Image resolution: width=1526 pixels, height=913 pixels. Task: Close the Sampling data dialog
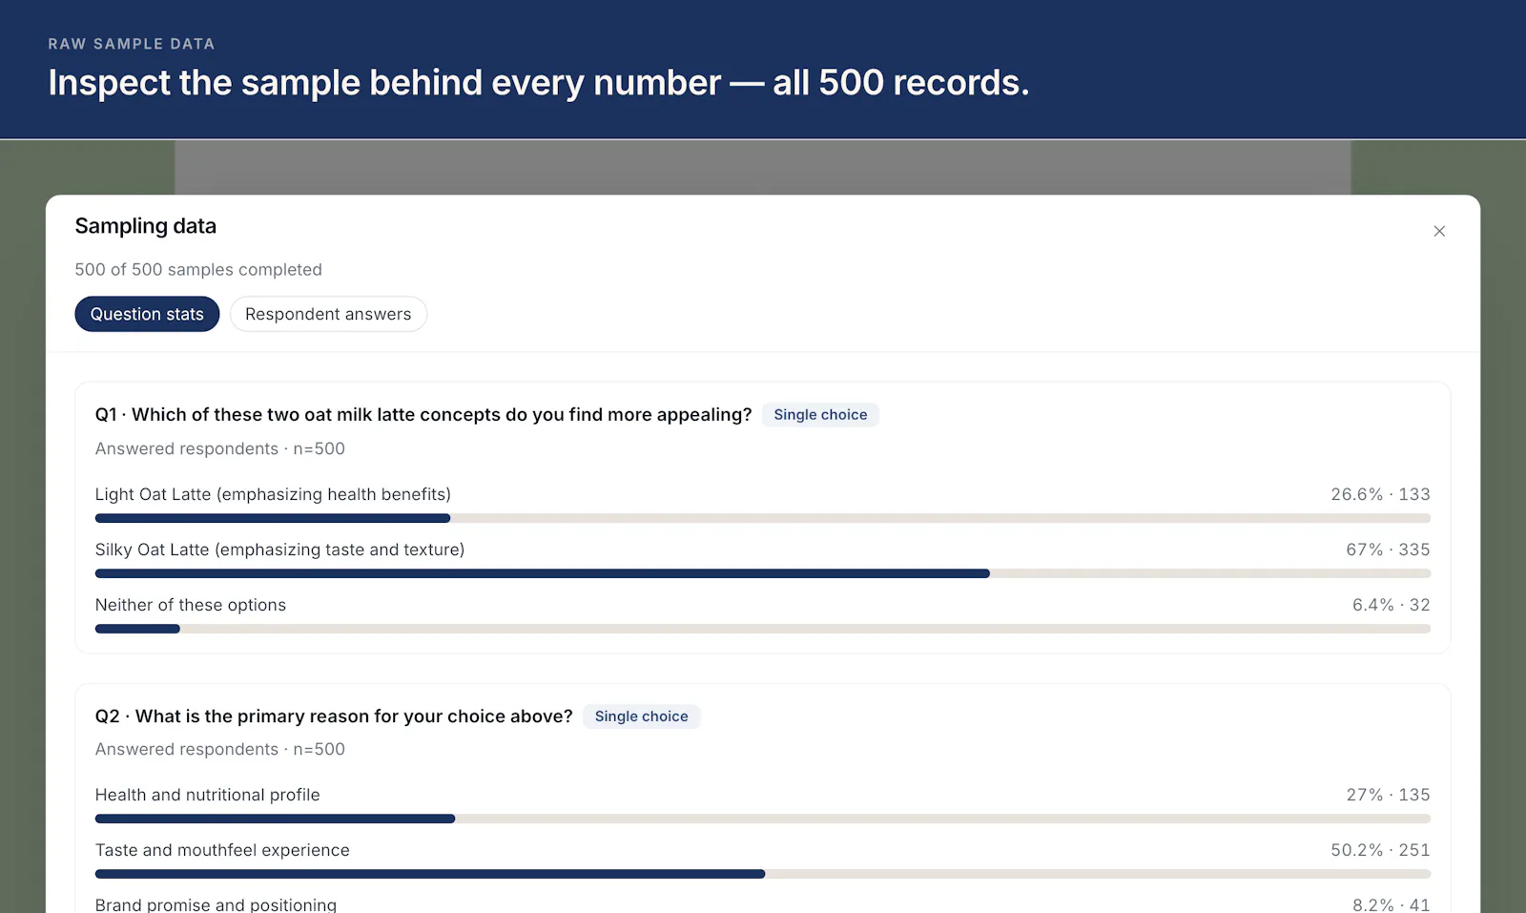tap(1439, 231)
